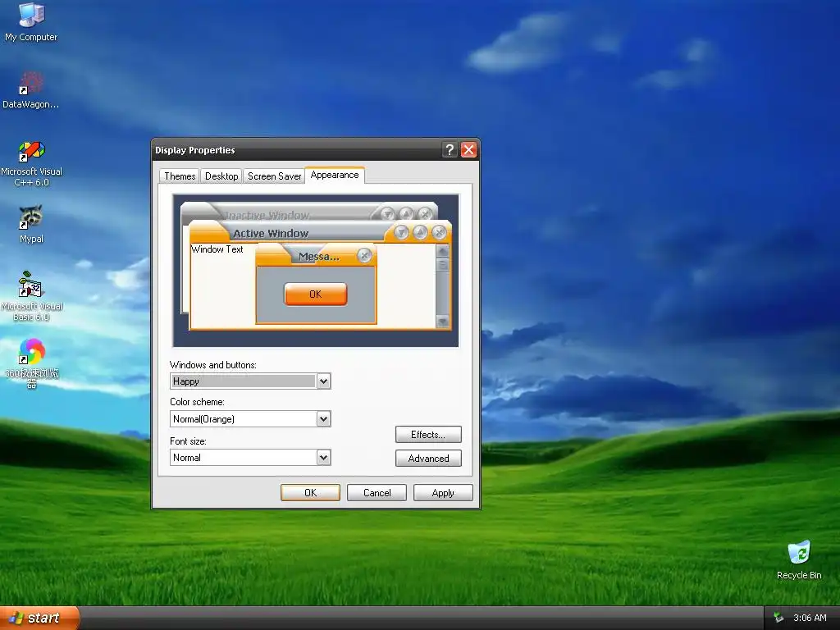Click the preview scrollbar up arrow
The height and width of the screenshot is (630, 840).
(x=442, y=250)
